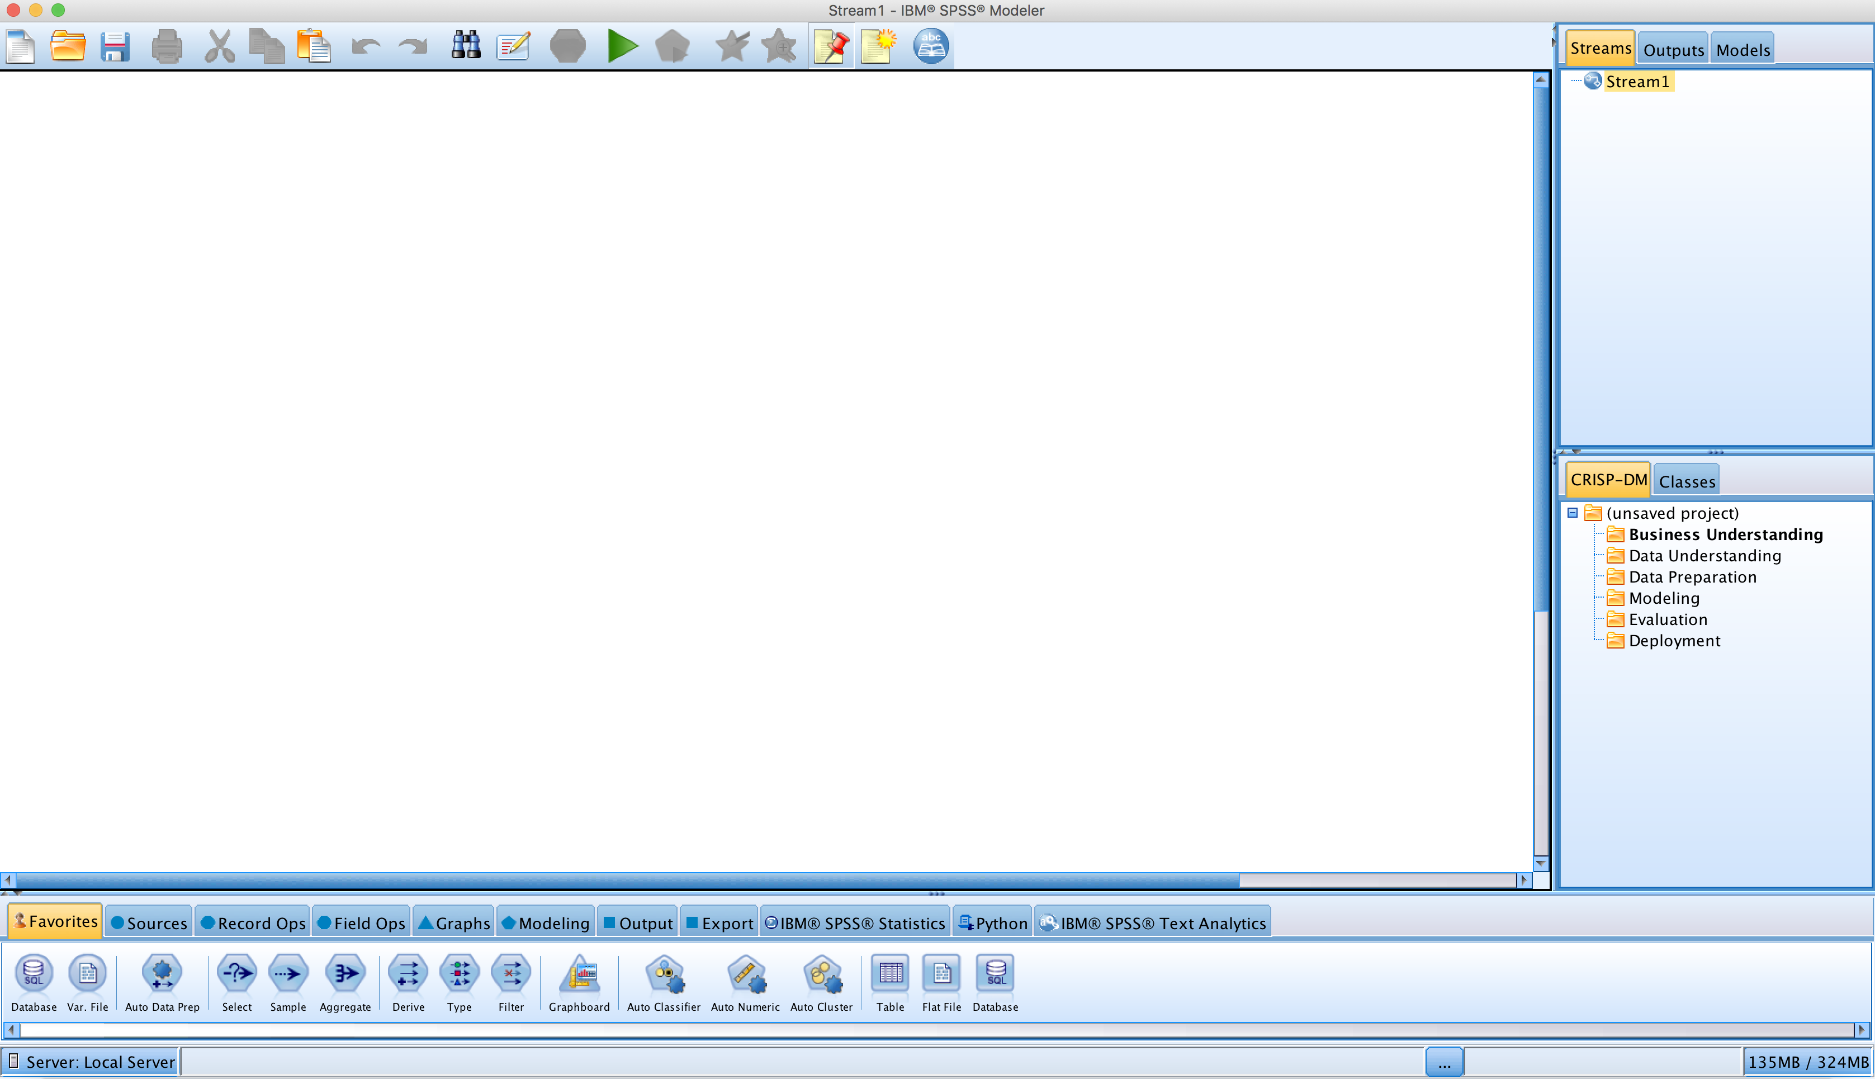Select the Auto Classifier node
The width and height of the screenshot is (1875, 1079).
point(665,974)
